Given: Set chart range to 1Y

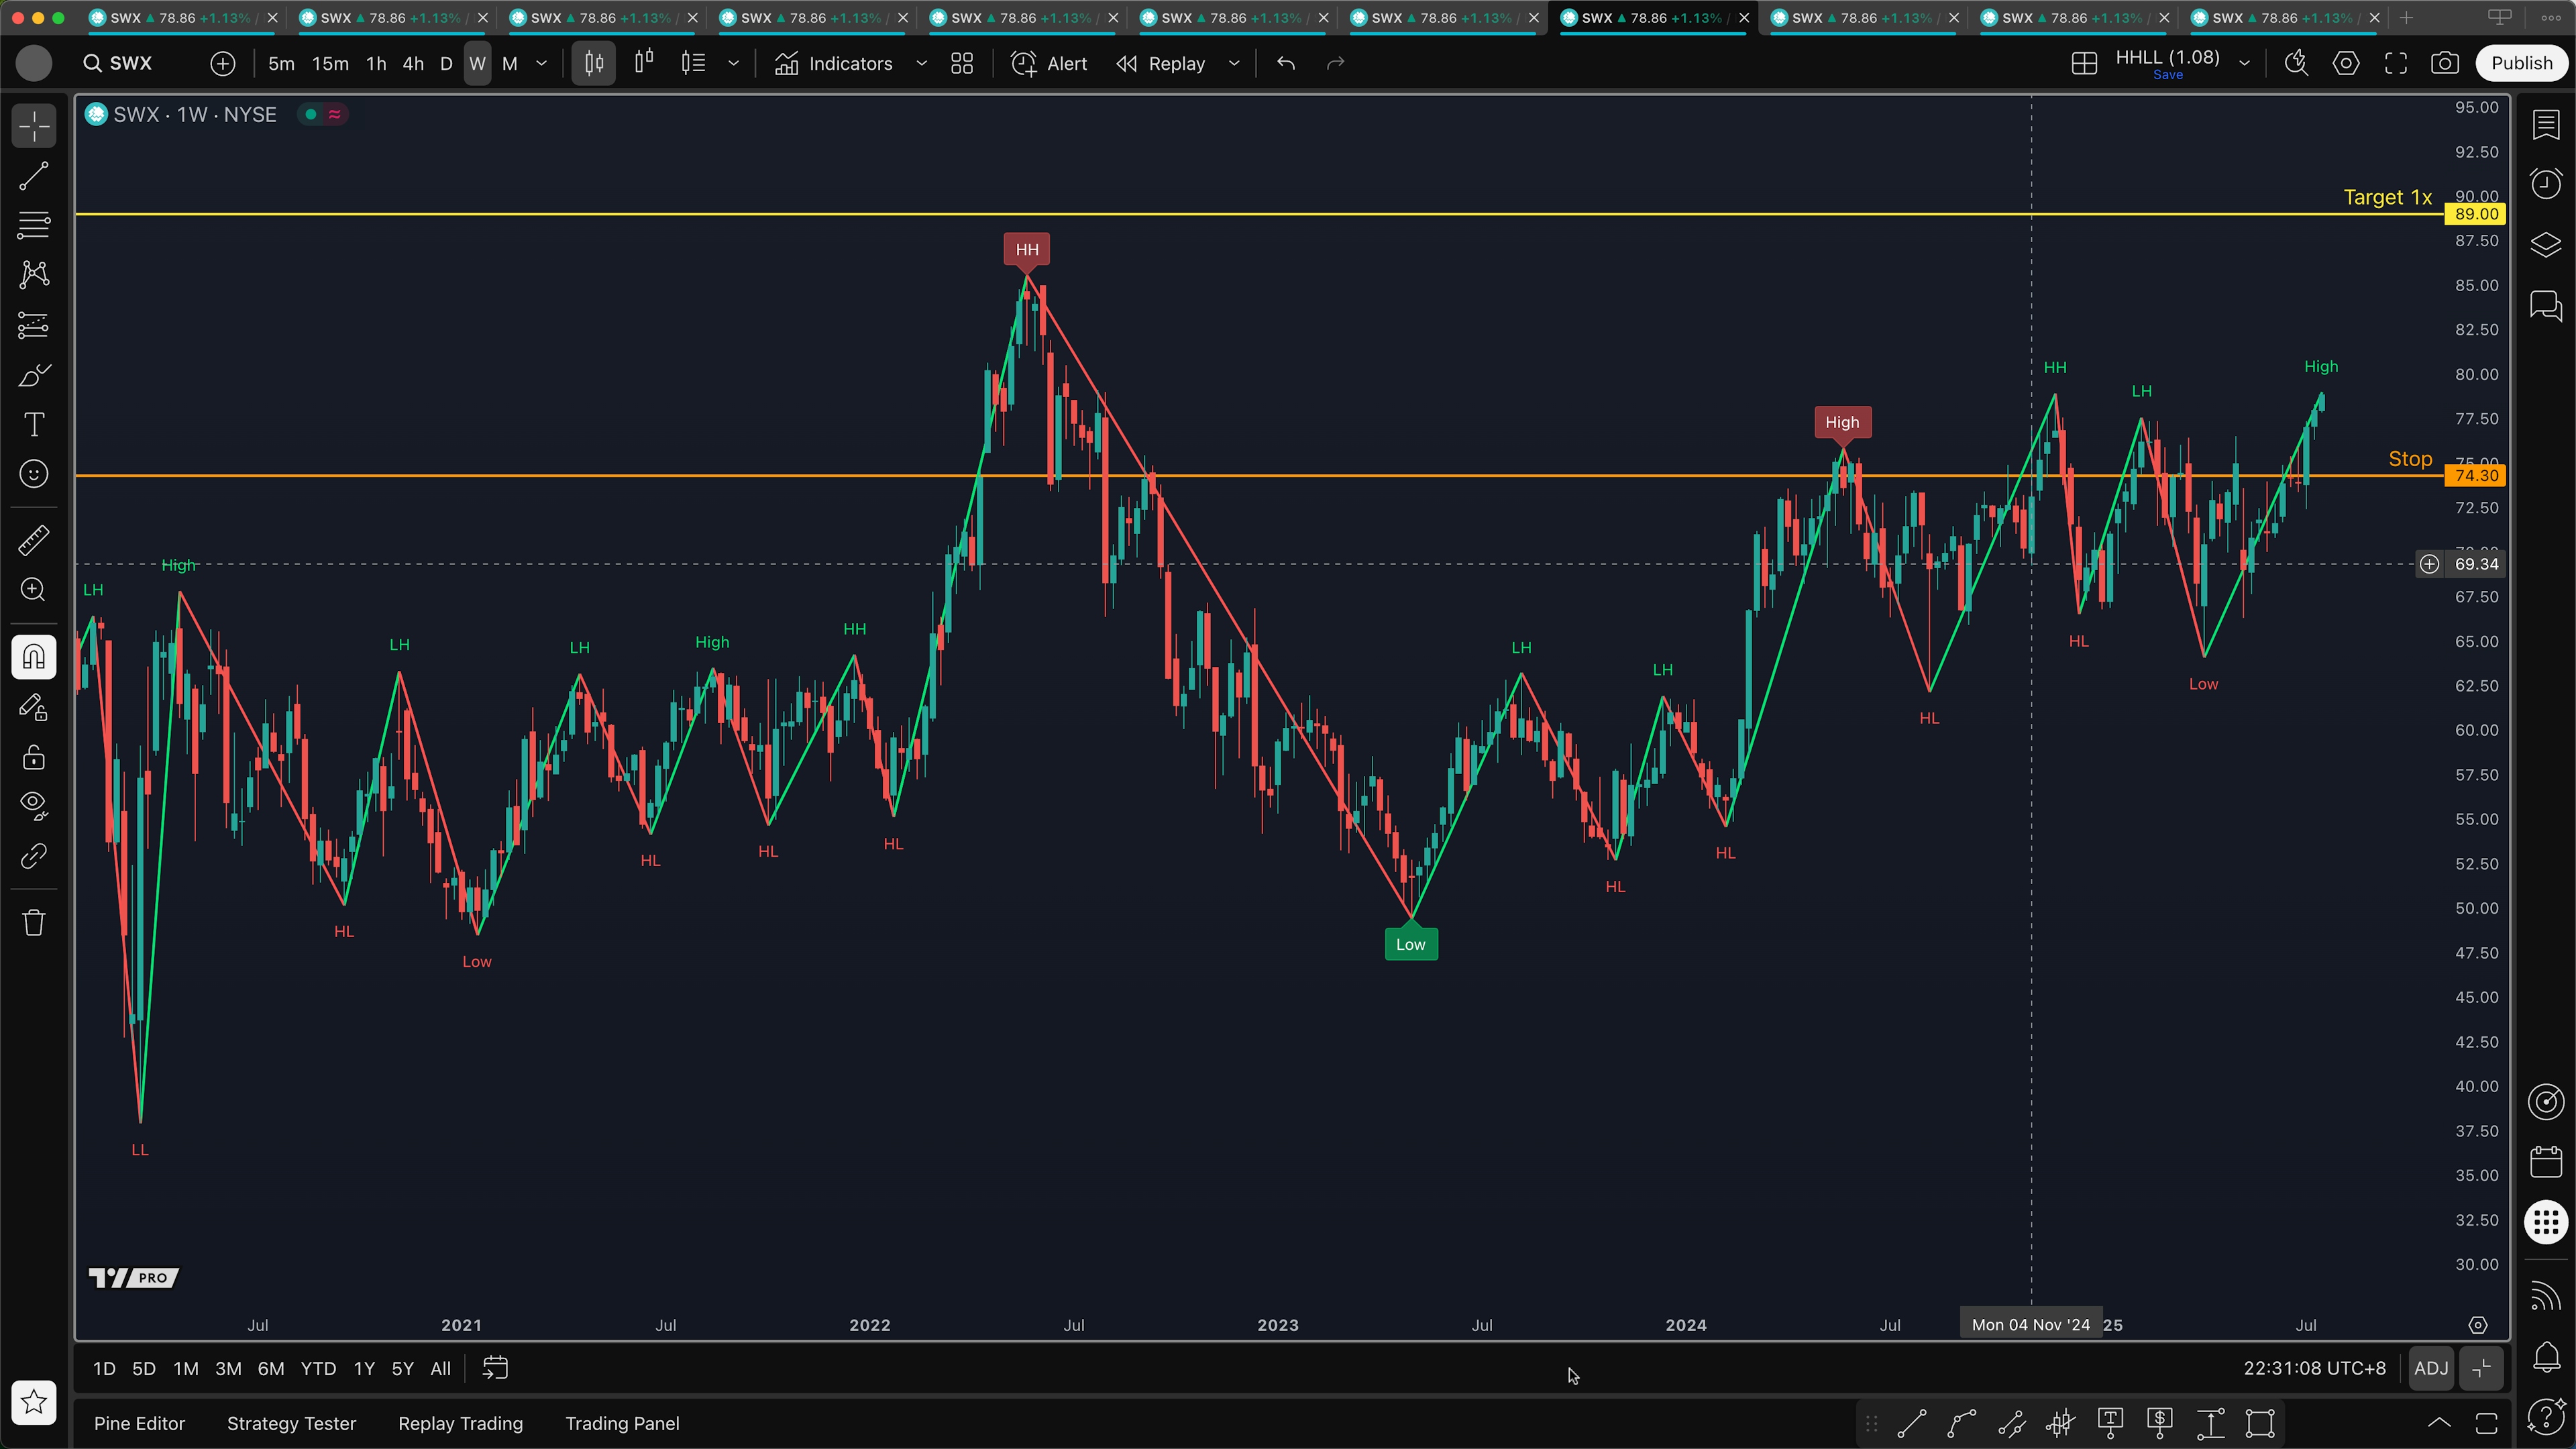Looking at the screenshot, I should (364, 1369).
